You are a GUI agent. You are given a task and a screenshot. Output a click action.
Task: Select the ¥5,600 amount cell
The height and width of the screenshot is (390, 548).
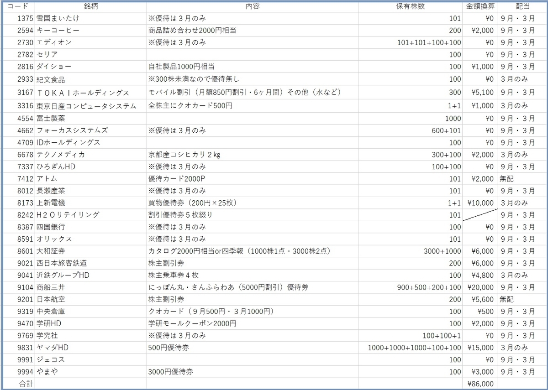point(480,299)
